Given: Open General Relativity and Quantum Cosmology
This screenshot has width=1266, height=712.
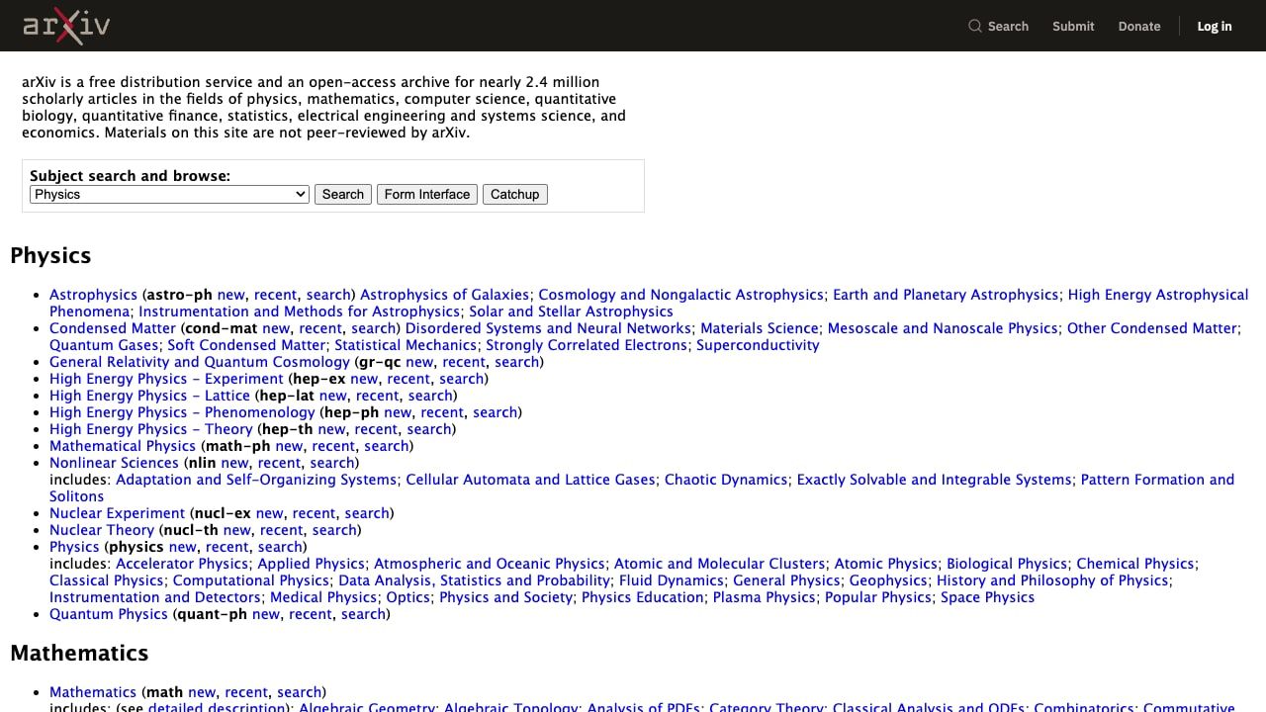Looking at the screenshot, I should pos(200,362).
